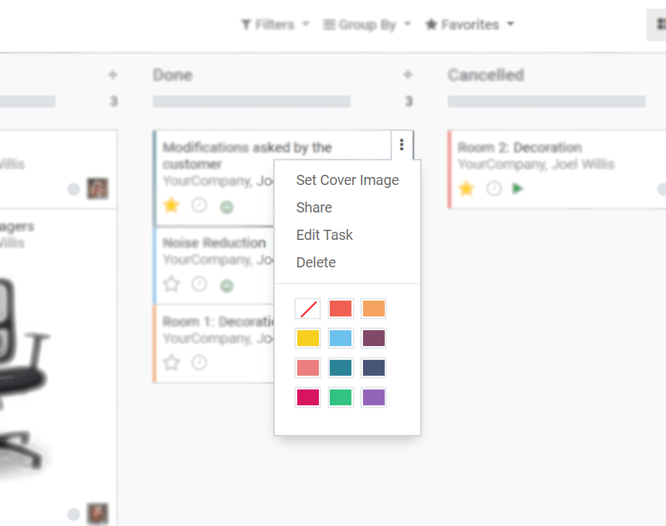This screenshot has height=526, width=666.
Task: Click the green status circle on Noise Reduction
Action: pyautogui.click(x=227, y=285)
